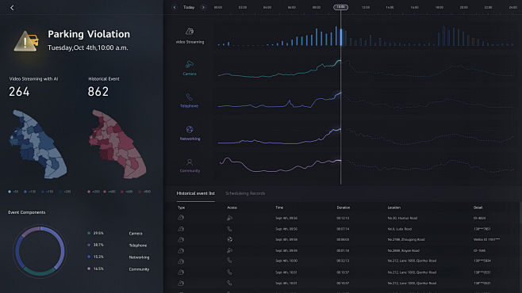Click the Telephone label in Event Components legend
Screen dimensions: 522x293
point(138,245)
